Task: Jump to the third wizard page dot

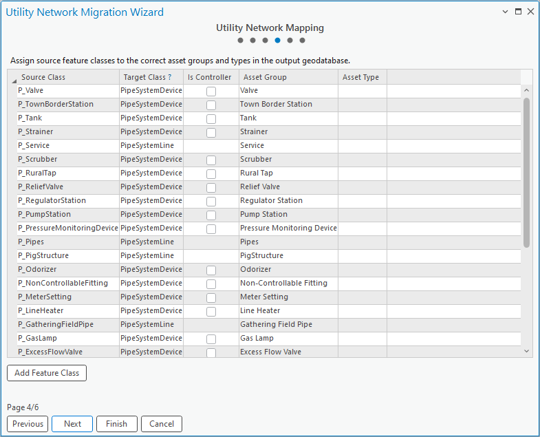Action: (265, 41)
